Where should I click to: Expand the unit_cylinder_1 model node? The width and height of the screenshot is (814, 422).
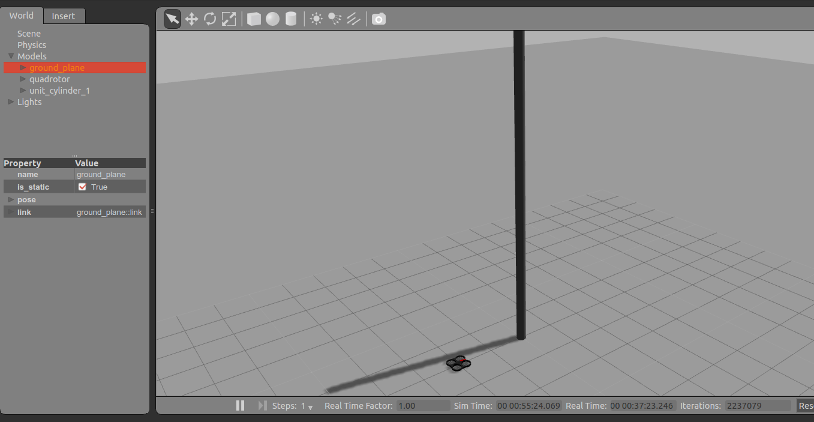[x=23, y=91]
